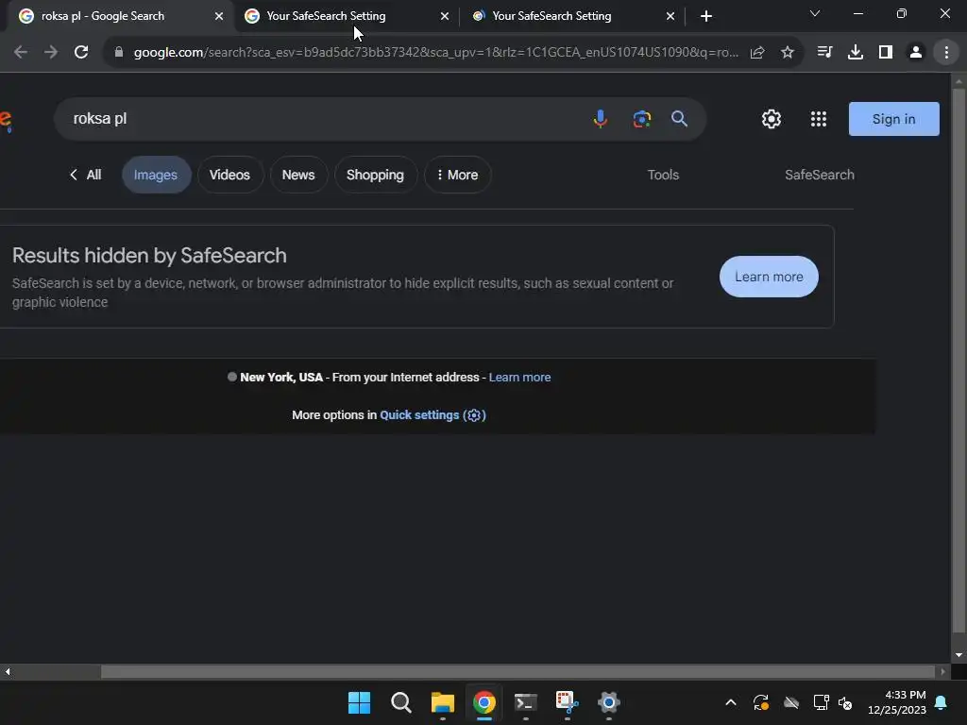This screenshot has width=967, height=725.
Task: Click the address bar URL
Action: [435, 53]
